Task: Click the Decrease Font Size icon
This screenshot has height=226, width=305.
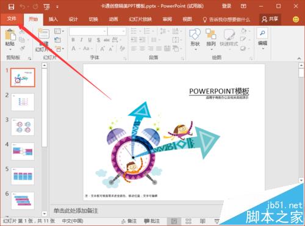Action: [111, 49]
